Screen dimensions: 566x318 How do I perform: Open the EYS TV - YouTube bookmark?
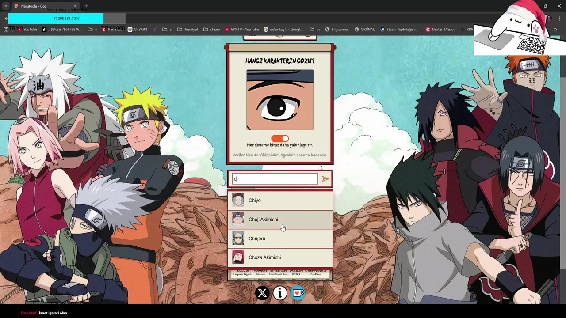(x=241, y=30)
